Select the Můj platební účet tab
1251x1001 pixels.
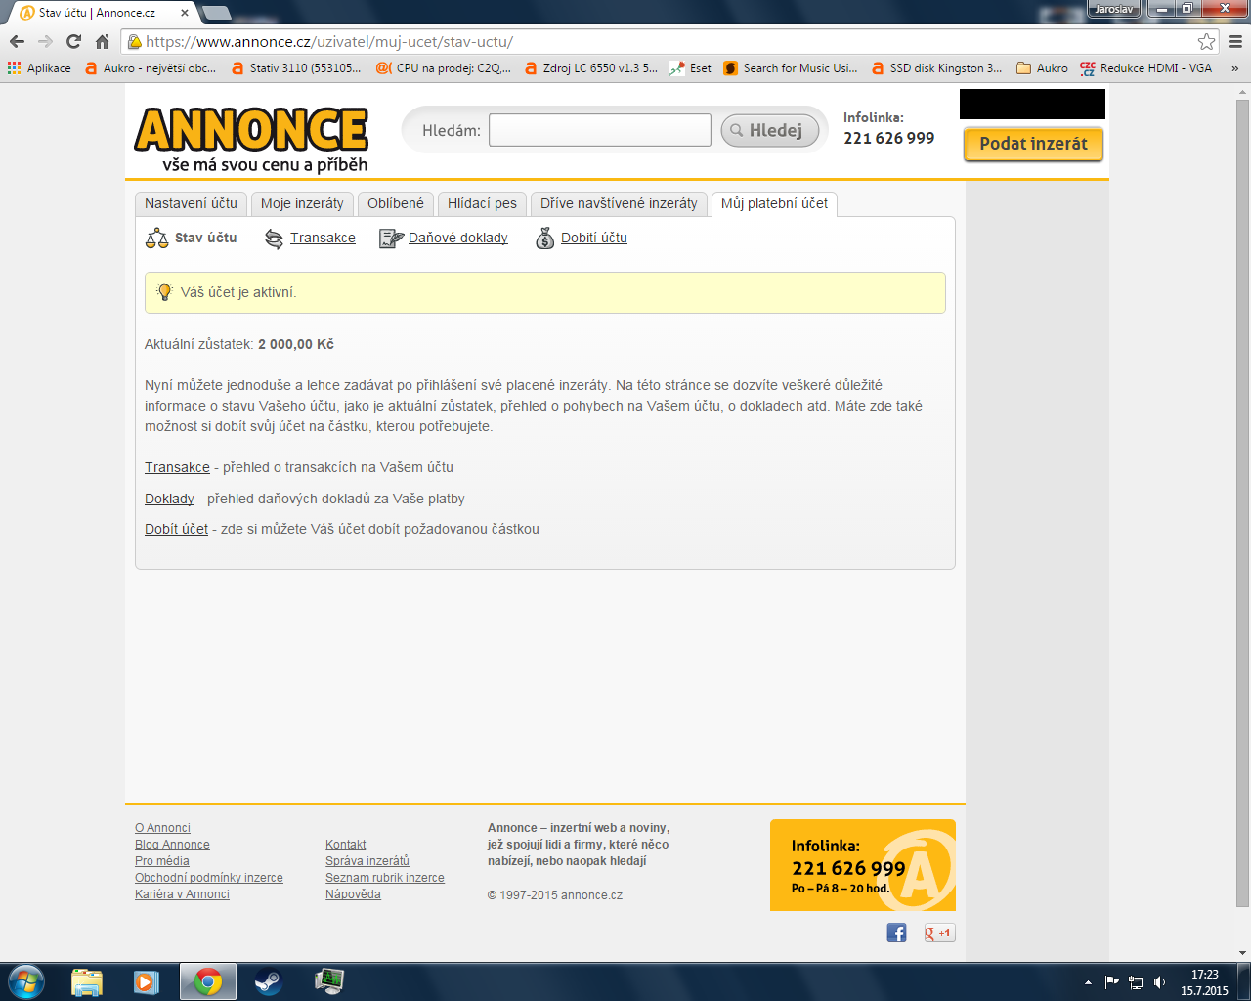click(774, 203)
